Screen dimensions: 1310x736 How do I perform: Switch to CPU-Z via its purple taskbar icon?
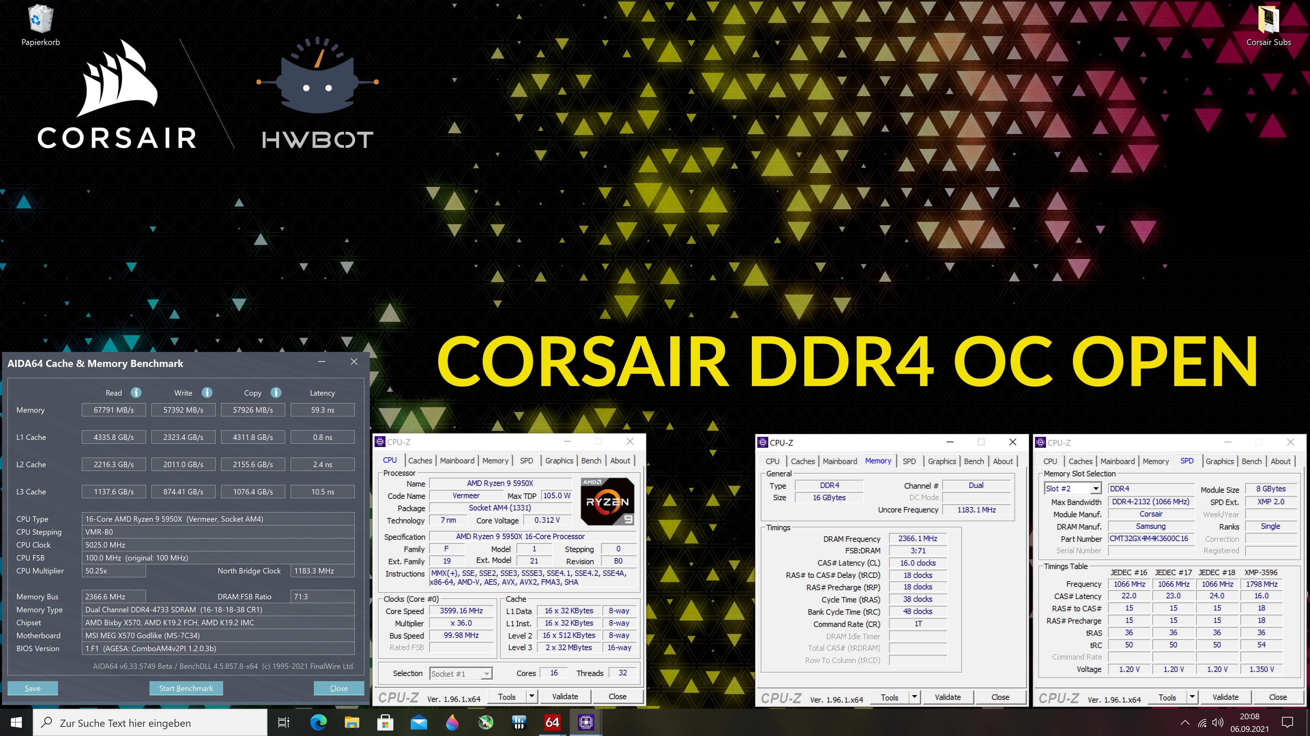click(x=586, y=722)
